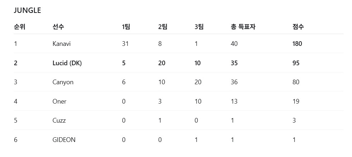Click the 2팀 column header

coord(163,27)
